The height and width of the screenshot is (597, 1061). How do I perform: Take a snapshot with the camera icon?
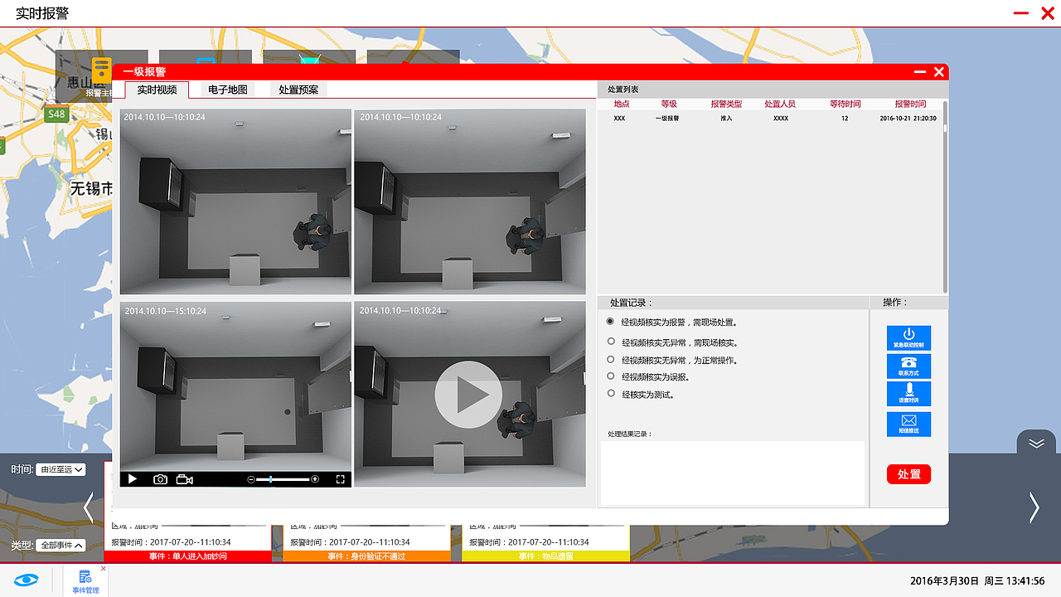pos(160,479)
